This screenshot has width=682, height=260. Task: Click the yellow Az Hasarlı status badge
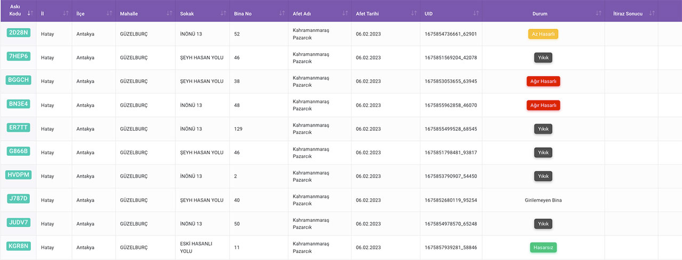click(x=543, y=34)
